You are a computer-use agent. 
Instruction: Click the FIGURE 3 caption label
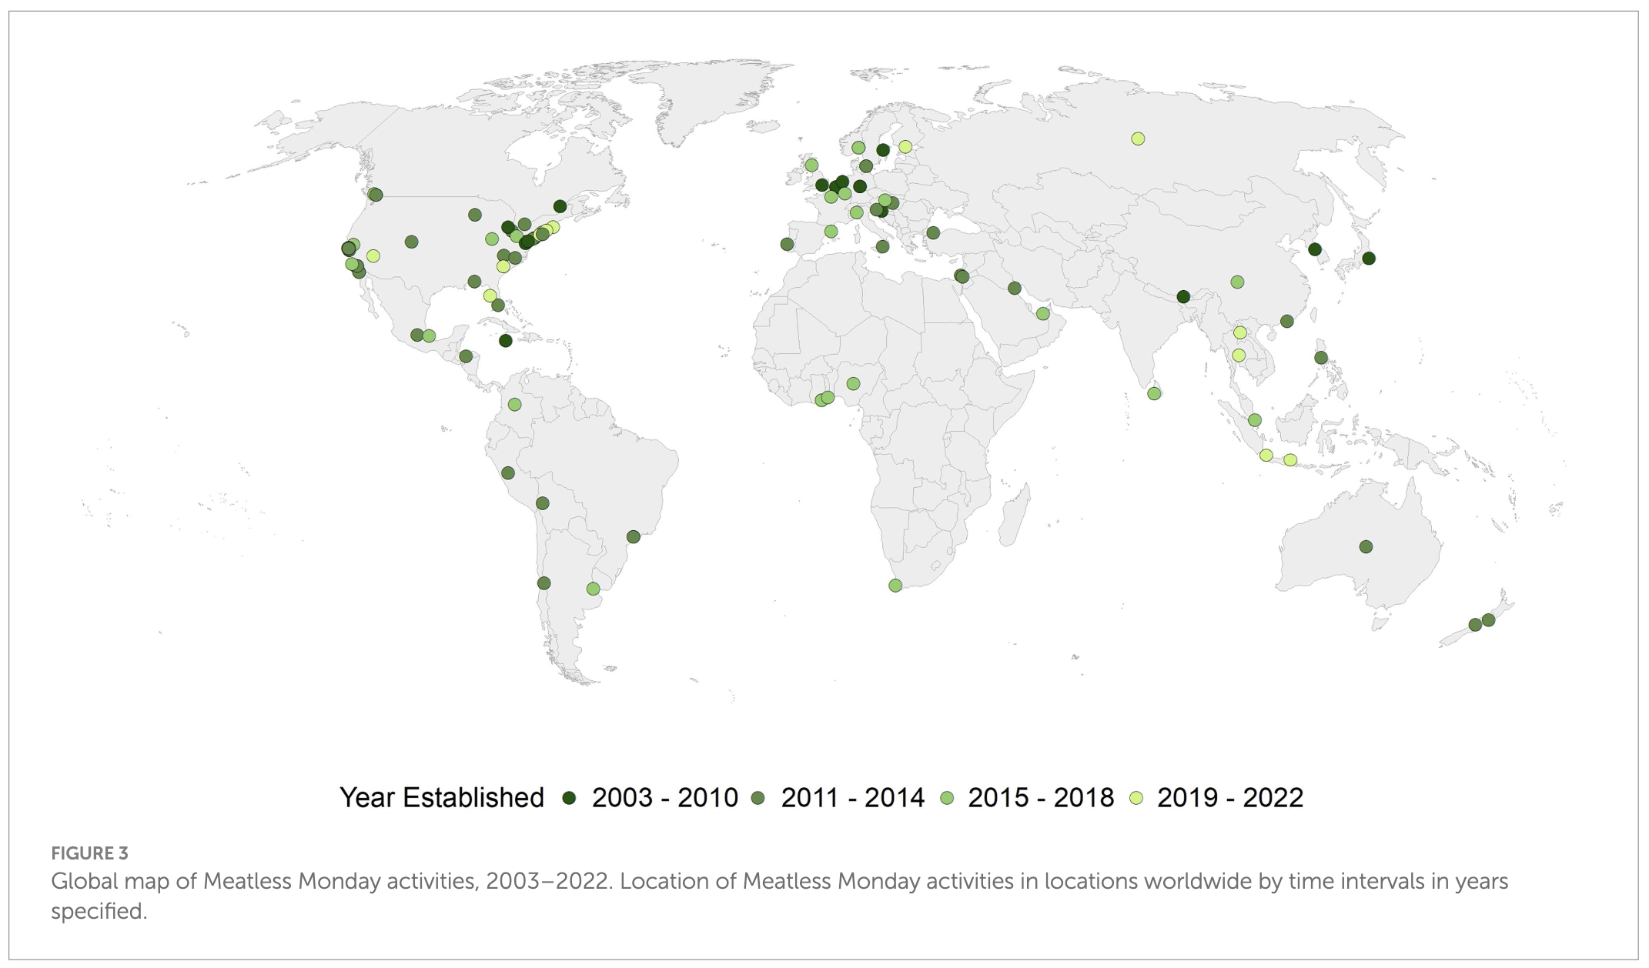(x=89, y=853)
